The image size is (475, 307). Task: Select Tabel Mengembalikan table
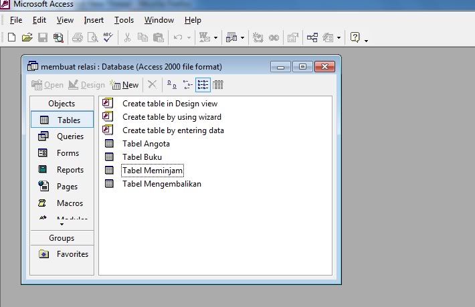coord(153,183)
